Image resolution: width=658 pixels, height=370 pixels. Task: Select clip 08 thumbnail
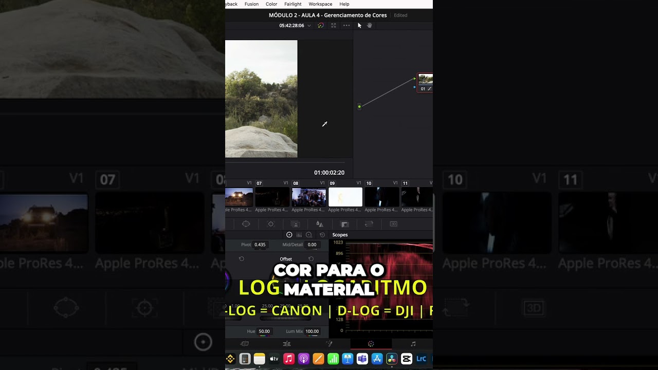coord(309,197)
